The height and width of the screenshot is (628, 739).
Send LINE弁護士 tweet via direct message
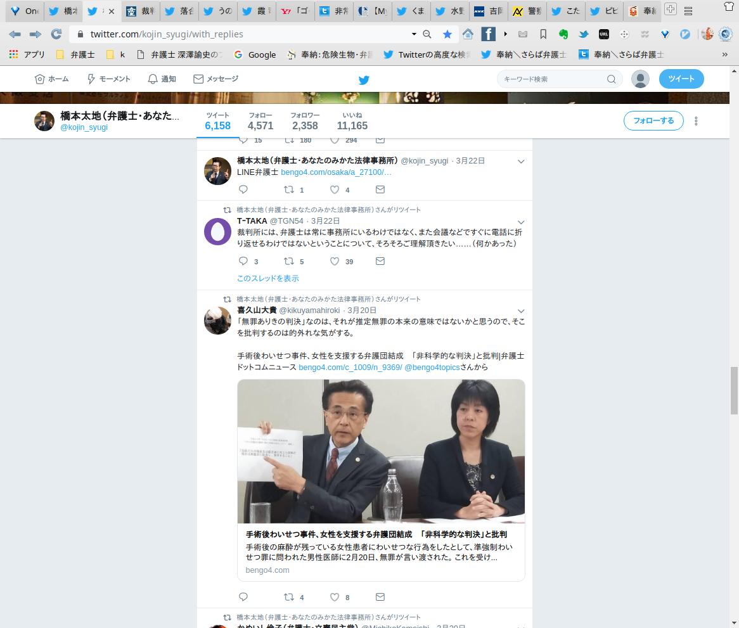pos(380,189)
